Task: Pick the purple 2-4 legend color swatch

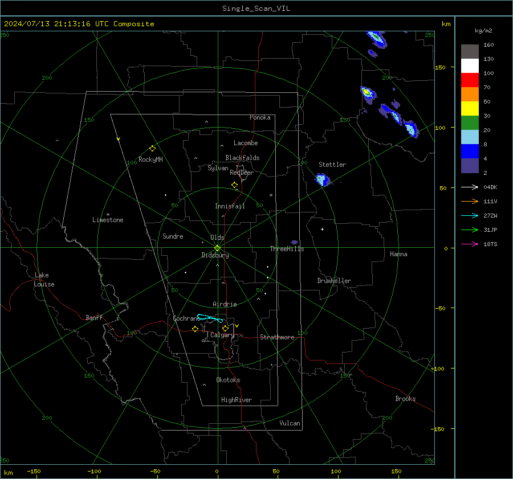Action: pos(470,165)
